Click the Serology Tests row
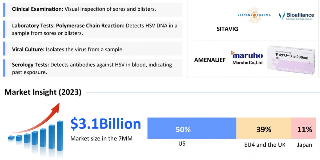The height and width of the screenshot is (160, 320). click(93, 68)
